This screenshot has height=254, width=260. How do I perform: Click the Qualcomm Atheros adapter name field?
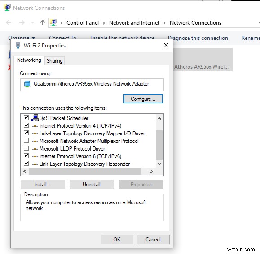[92, 85]
